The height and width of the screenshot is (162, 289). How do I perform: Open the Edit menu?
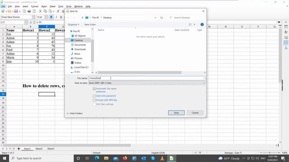click(x=10, y=6)
